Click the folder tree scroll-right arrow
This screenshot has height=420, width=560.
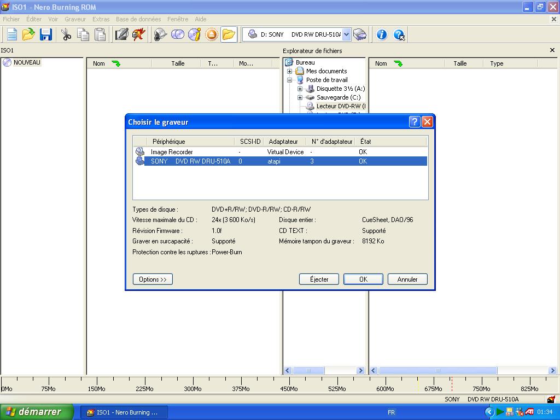pos(360,370)
